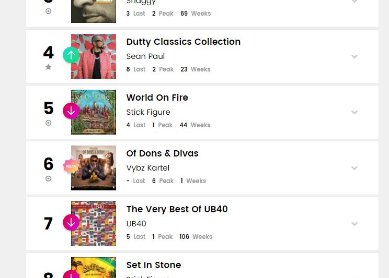Click the circle award icon below rank 5
389x278 pixels.
tap(49, 123)
